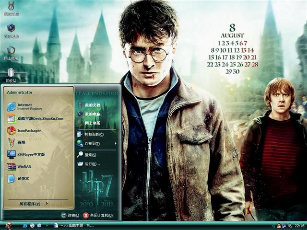Click the middle system tray icon

[284, 226]
